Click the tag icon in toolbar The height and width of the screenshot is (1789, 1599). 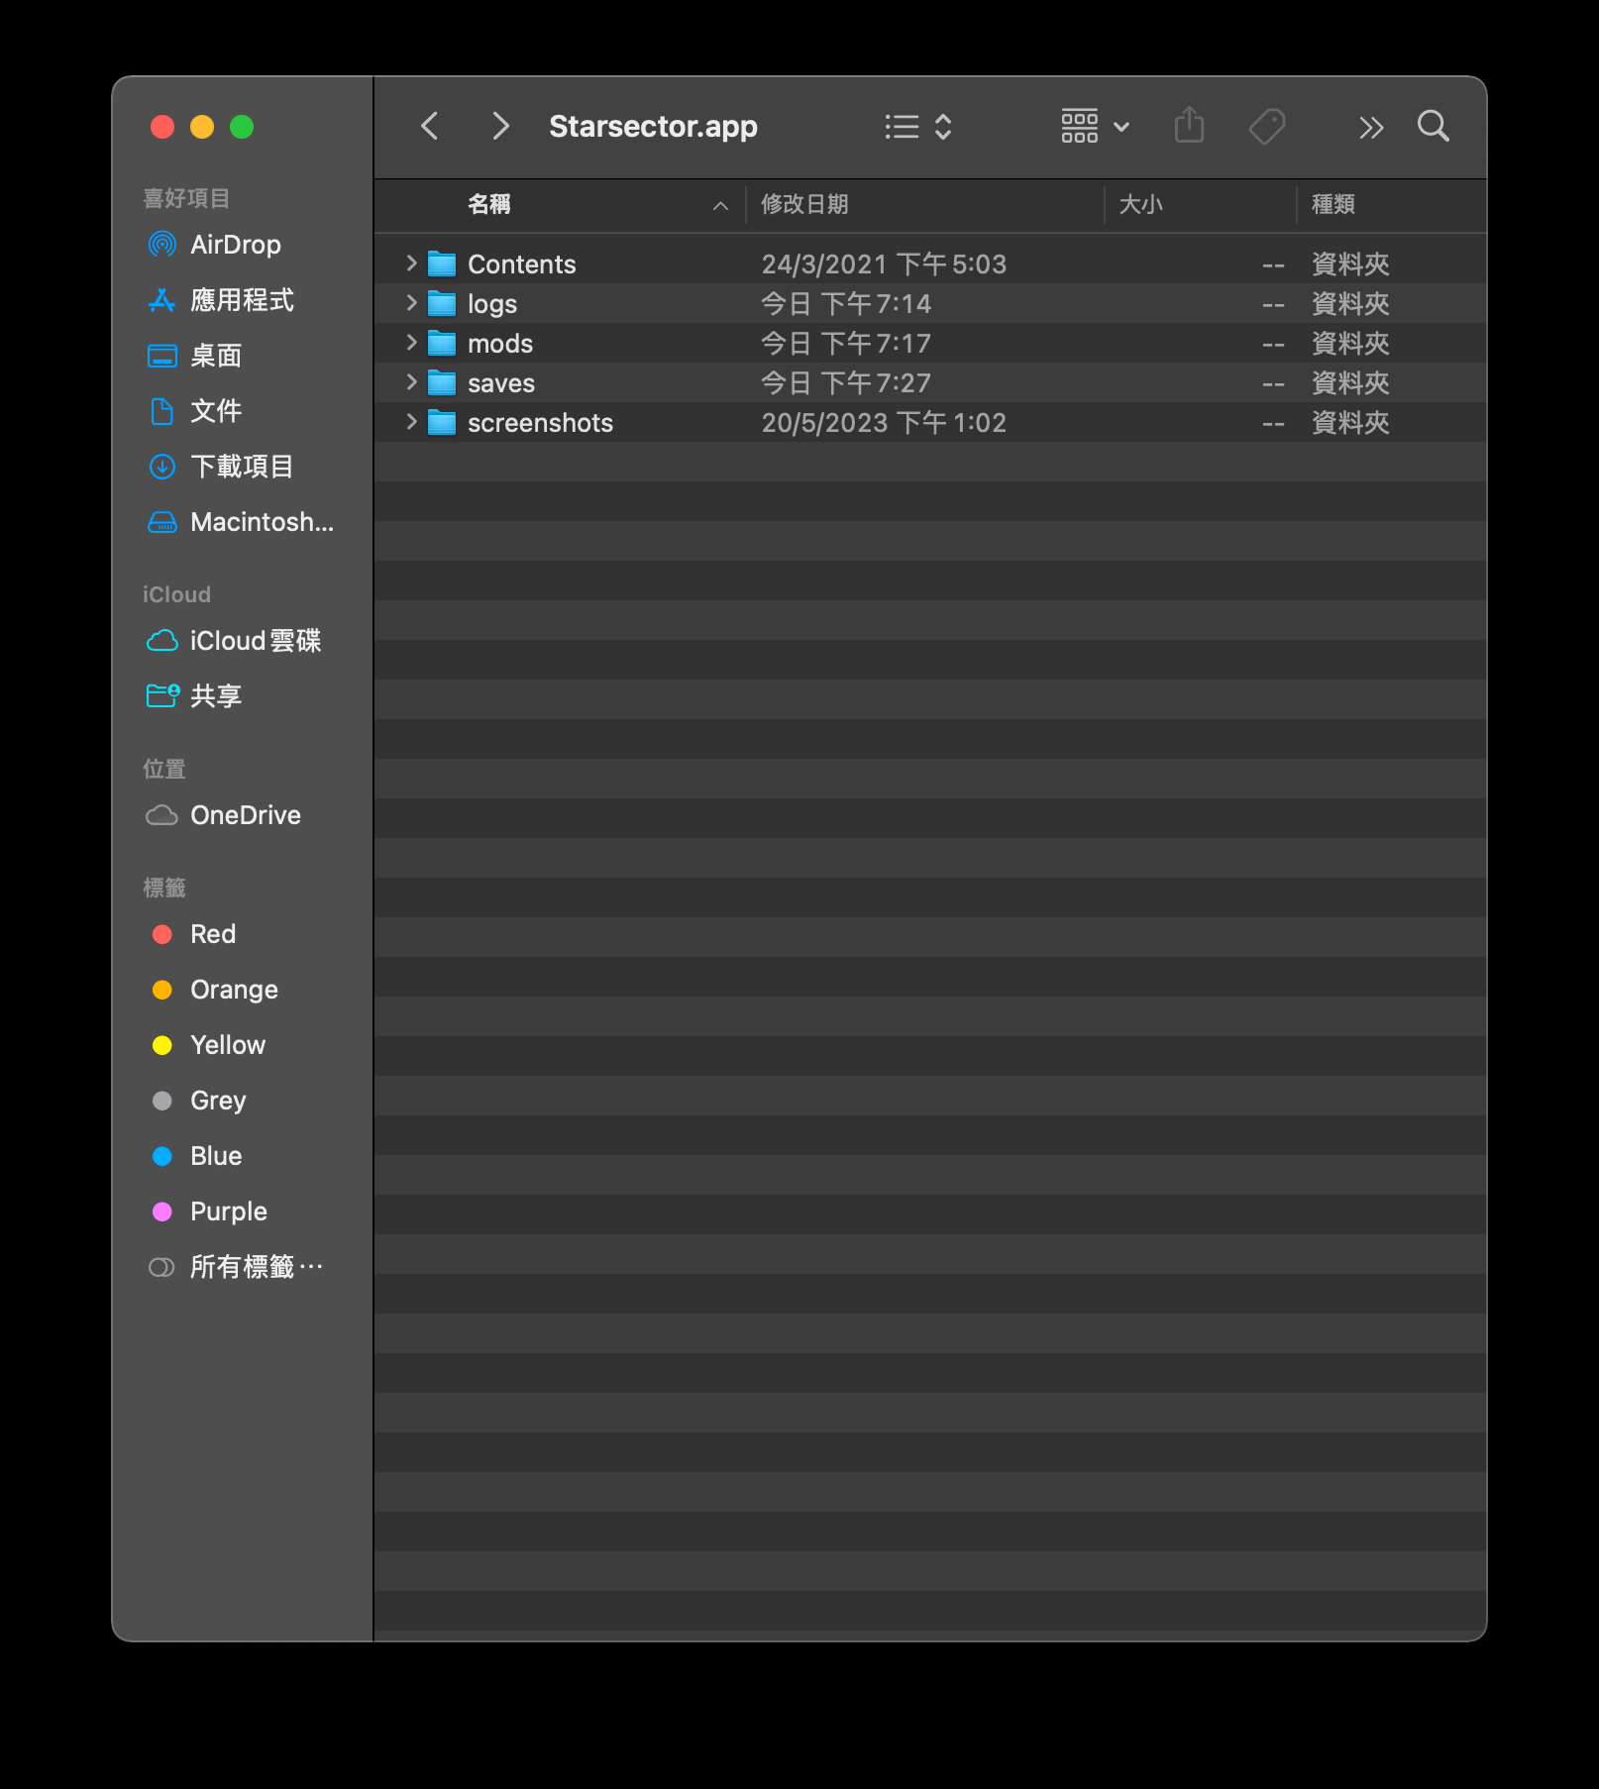click(1267, 127)
